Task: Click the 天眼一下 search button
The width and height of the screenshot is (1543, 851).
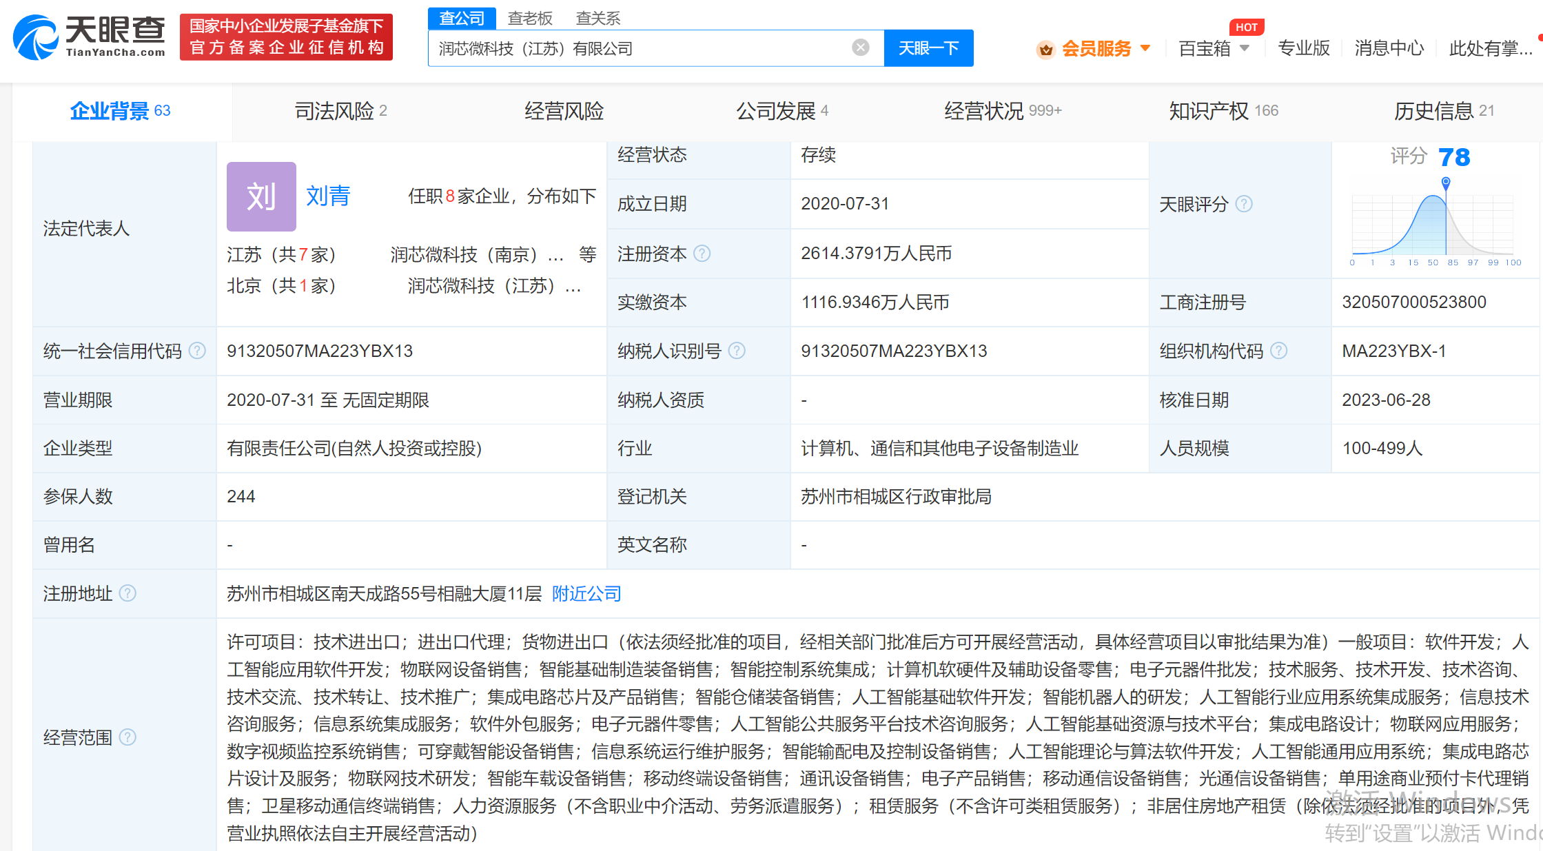Action: (928, 48)
